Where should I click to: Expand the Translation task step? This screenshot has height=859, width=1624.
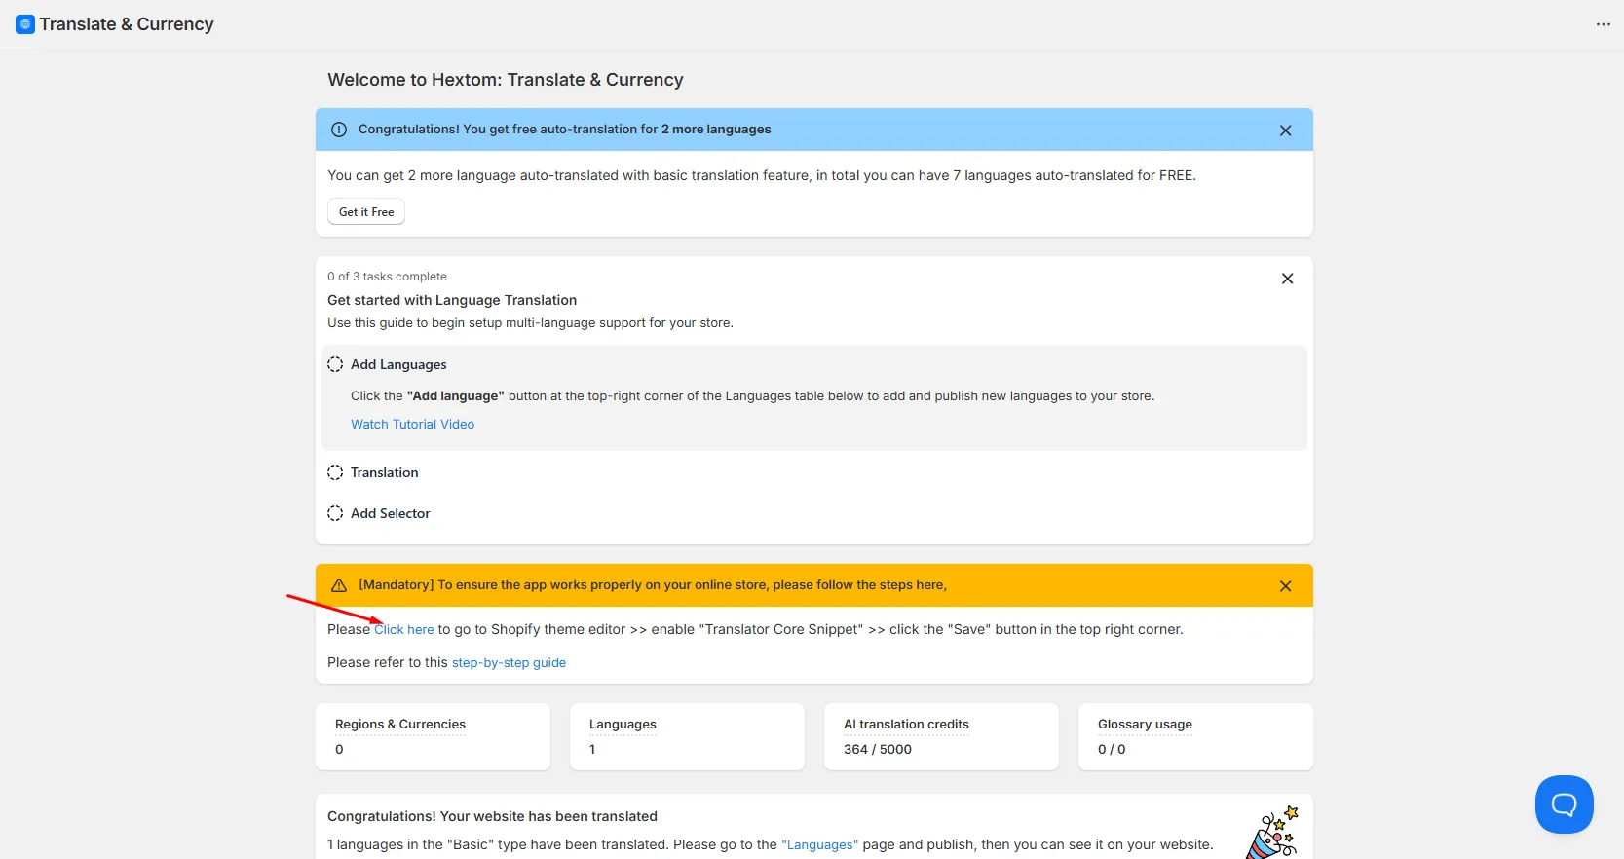click(x=384, y=472)
